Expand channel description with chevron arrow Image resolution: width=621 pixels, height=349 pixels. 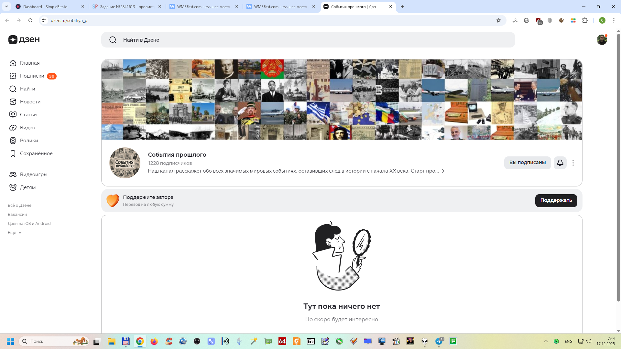pyautogui.click(x=443, y=171)
